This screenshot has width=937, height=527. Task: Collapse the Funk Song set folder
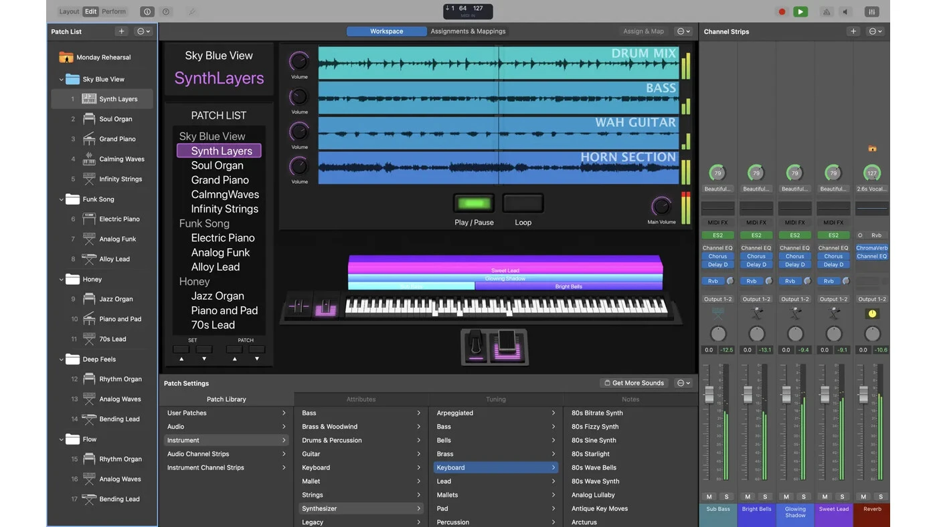click(61, 199)
